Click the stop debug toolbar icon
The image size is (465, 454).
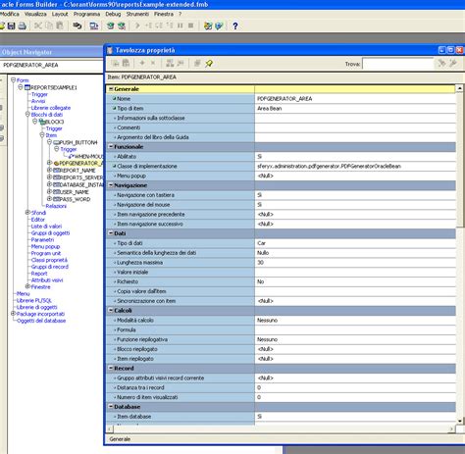(x=191, y=25)
